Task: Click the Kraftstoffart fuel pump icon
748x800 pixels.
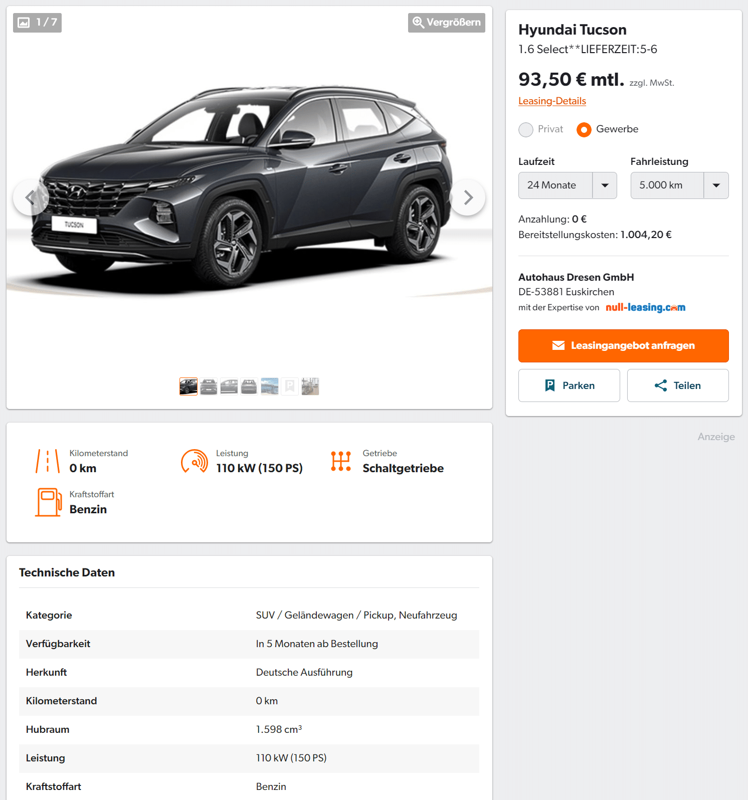Action: pos(48,502)
